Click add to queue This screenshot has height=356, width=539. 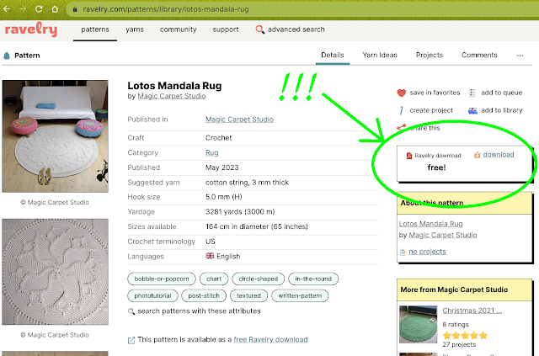point(502,93)
